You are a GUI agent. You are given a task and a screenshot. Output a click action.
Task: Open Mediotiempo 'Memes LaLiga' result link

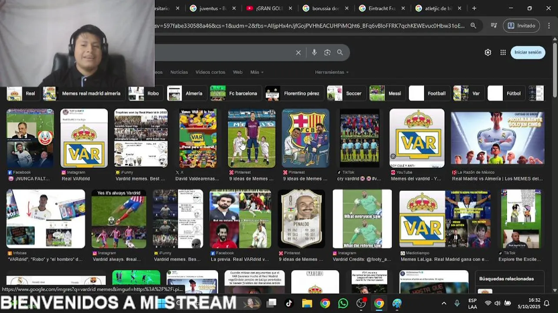444,260
